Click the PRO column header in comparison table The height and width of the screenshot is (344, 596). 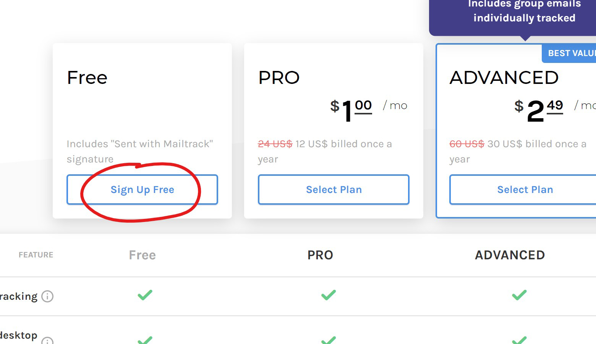[x=320, y=255]
